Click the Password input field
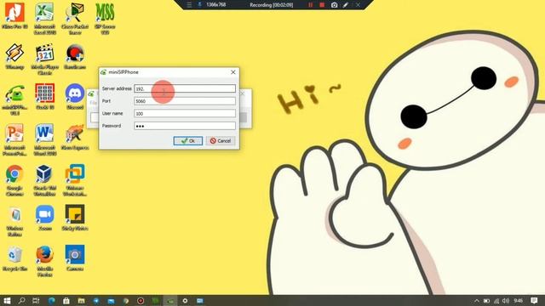This screenshot has height=306, width=545. point(185,126)
